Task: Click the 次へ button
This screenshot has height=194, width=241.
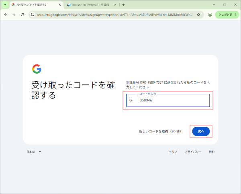Action: (x=201, y=131)
